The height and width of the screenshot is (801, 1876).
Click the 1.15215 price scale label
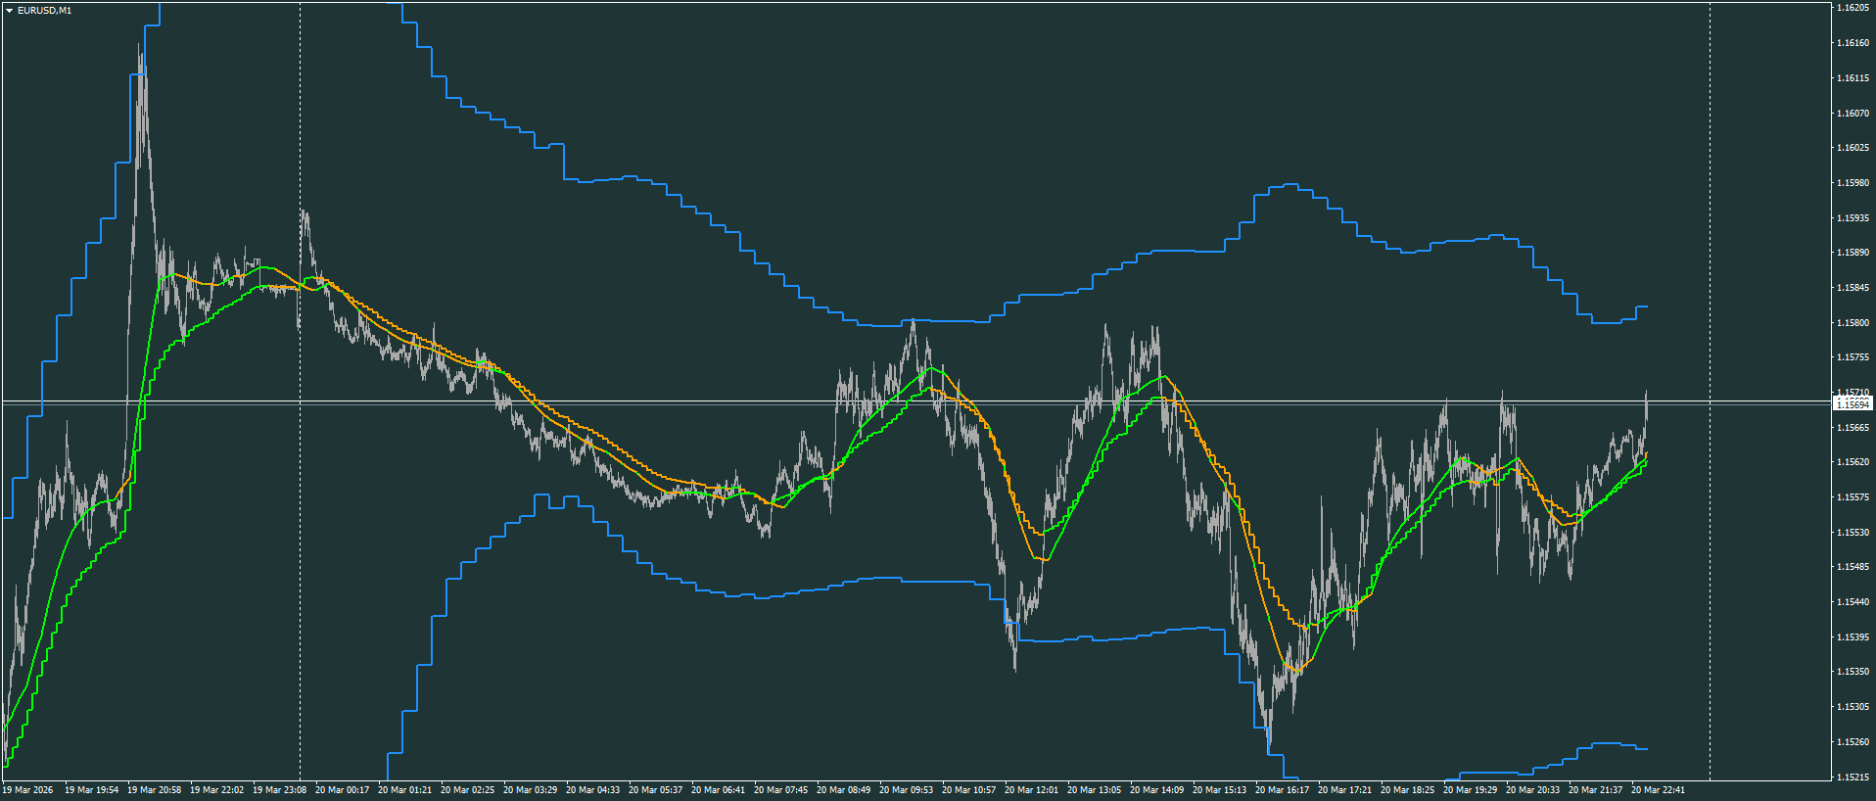pos(1853,777)
